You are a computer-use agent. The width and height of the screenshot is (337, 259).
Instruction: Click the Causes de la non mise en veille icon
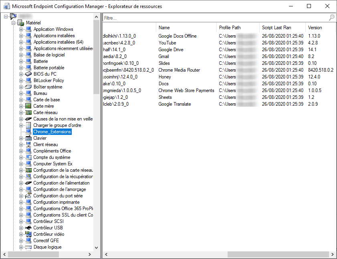(28, 119)
